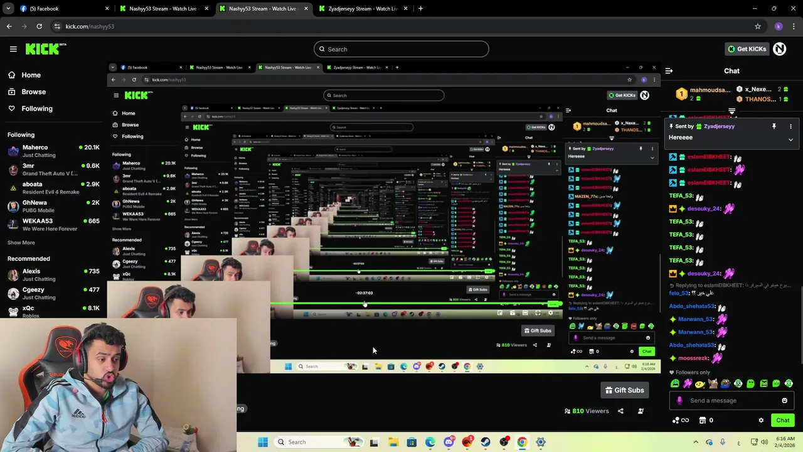Share the stream via share icon
The width and height of the screenshot is (803, 452).
click(x=620, y=411)
